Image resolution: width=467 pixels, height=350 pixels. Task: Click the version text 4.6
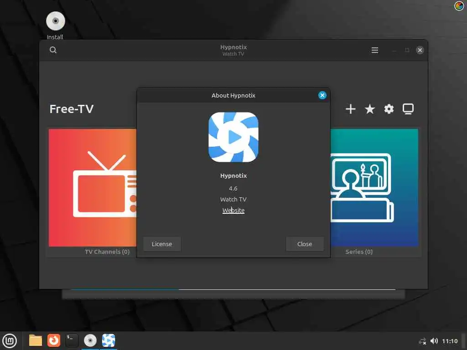click(233, 188)
